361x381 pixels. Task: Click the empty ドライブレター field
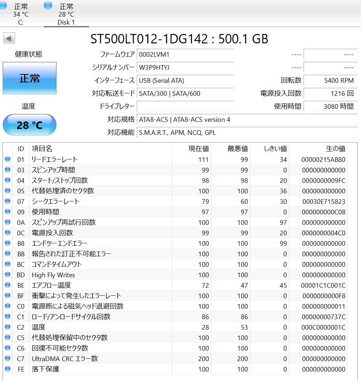(x=185, y=106)
